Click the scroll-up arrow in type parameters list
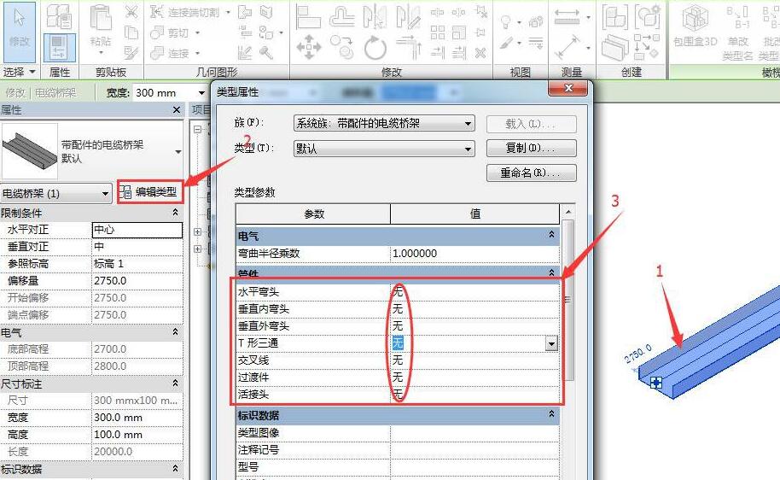Screen dimensions: 780x480 pyautogui.click(x=568, y=212)
